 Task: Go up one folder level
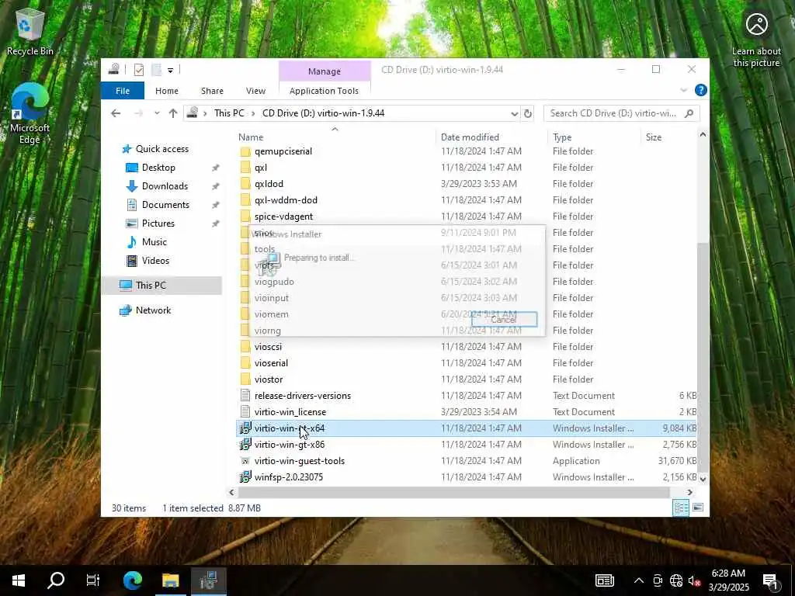click(x=173, y=113)
